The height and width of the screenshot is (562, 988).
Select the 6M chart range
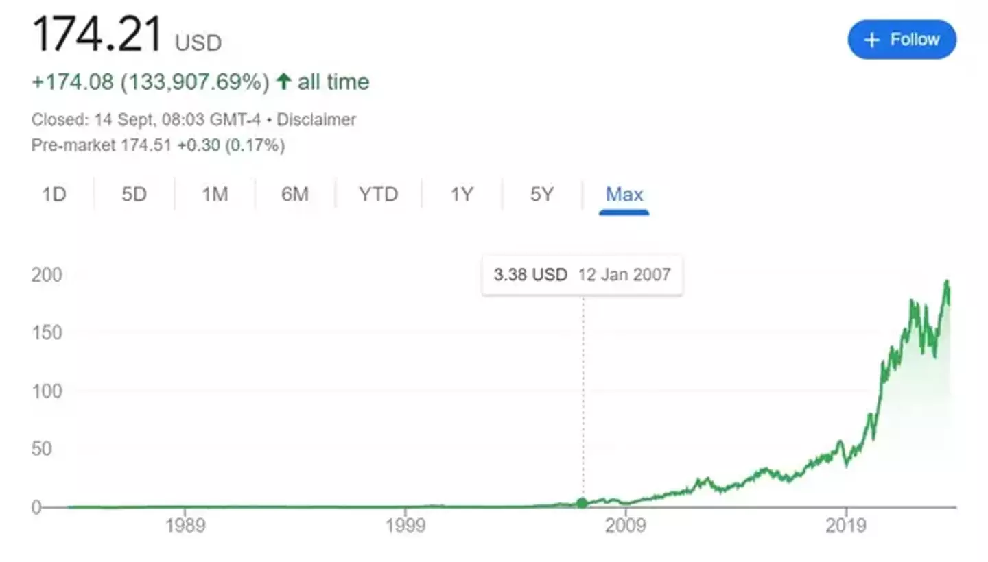click(x=295, y=195)
